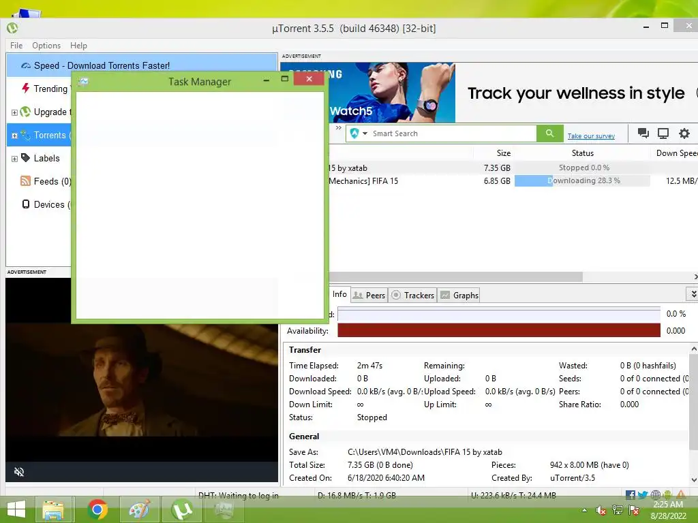Click the globe icon in status bar
This screenshot has height=523, width=698.
click(x=655, y=495)
